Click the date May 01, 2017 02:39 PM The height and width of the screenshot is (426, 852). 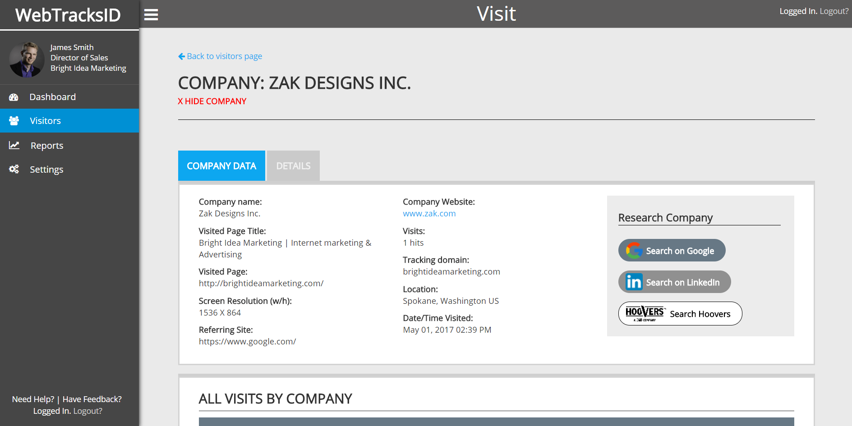[x=447, y=330]
